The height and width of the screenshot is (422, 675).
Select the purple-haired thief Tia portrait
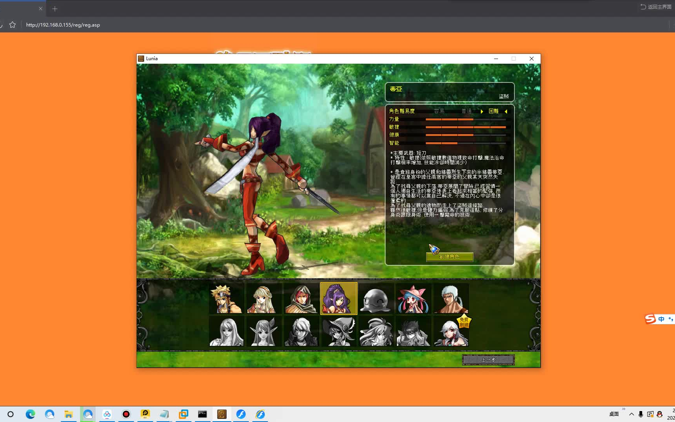tap(339, 299)
